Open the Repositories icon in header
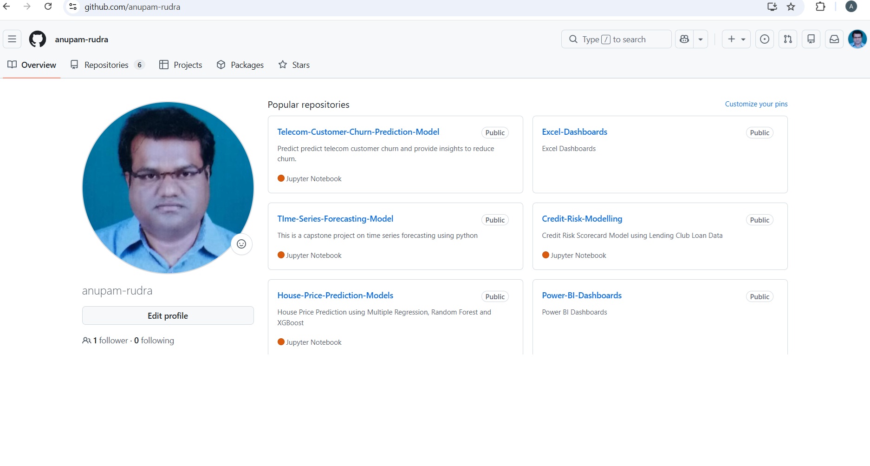The width and height of the screenshot is (870, 466). (811, 39)
